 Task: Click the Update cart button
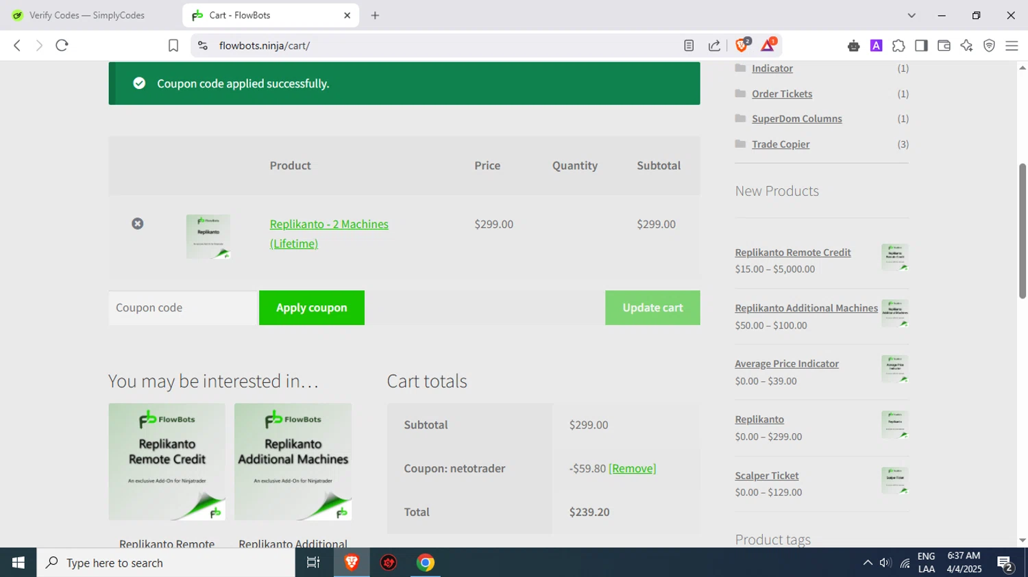(x=652, y=308)
